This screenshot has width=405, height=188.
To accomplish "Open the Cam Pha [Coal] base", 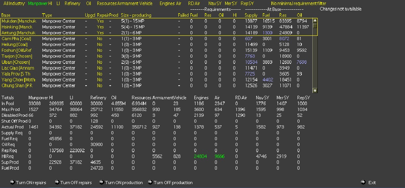I will [x=16, y=39].
